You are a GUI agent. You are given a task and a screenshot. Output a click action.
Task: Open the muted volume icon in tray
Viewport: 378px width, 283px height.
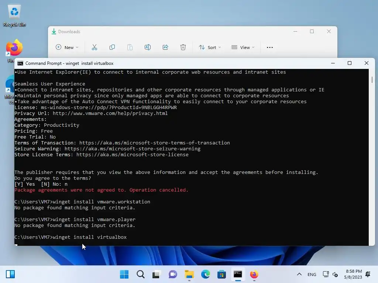[x=335, y=274]
